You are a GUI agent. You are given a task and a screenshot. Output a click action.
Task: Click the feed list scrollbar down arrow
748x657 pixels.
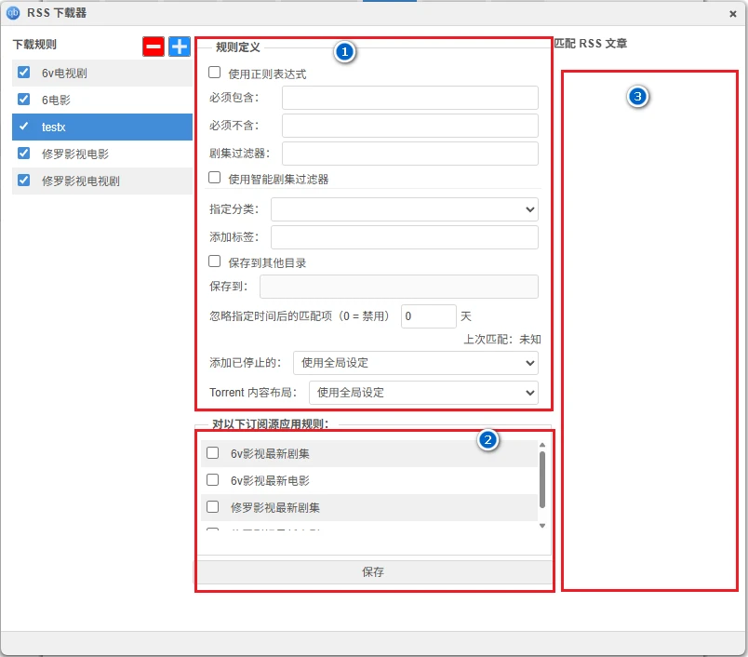click(542, 526)
